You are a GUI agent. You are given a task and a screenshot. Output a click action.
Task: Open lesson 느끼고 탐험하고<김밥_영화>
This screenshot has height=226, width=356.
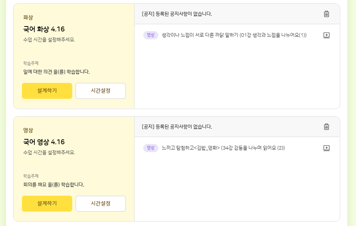pos(223,148)
